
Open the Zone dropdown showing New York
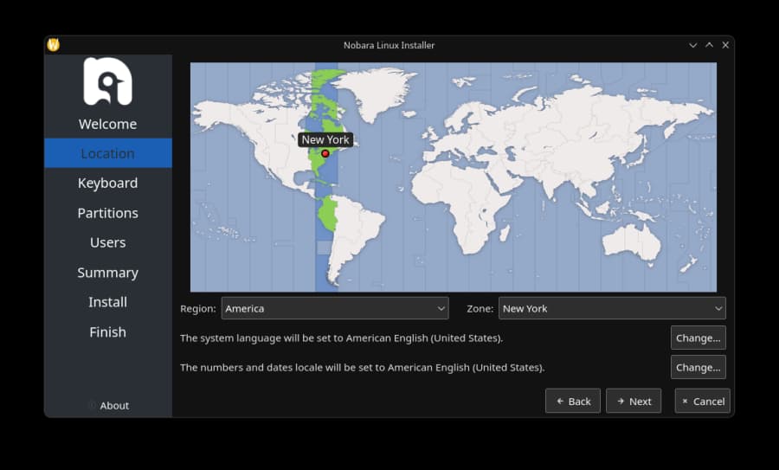[x=612, y=308]
